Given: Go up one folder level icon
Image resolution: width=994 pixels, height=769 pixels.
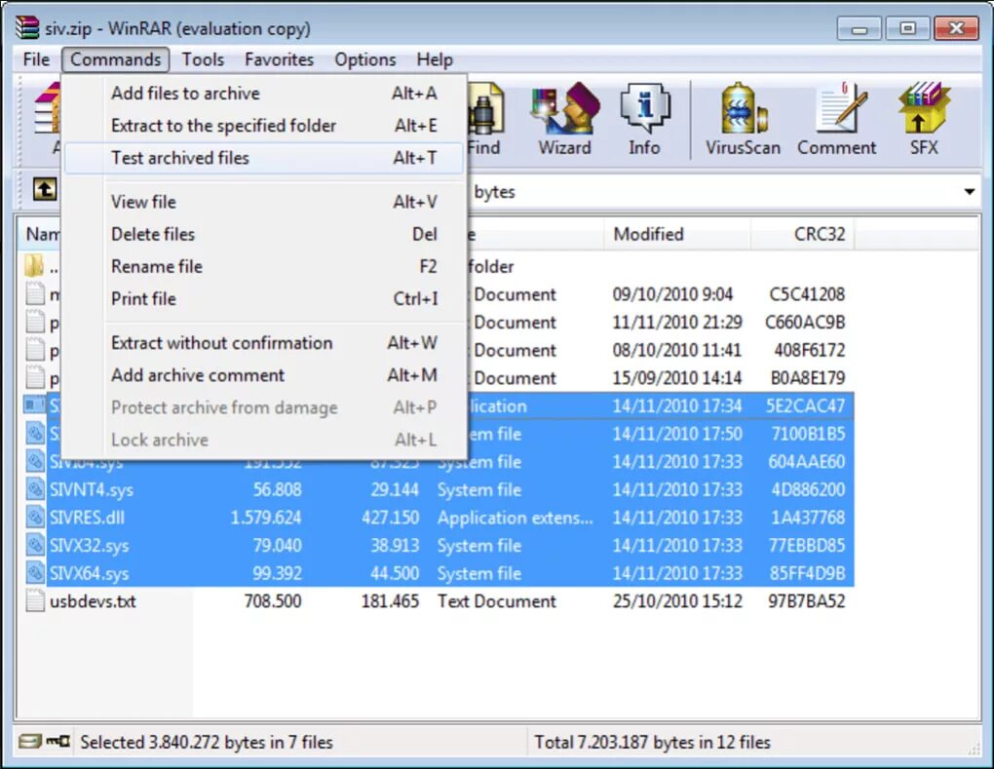Looking at the screenshot, I should [45, 189].
